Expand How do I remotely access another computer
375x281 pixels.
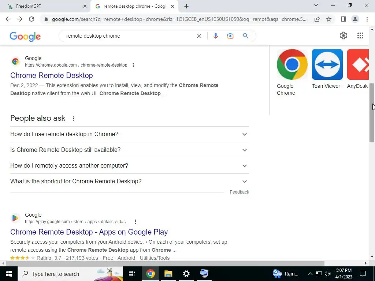click(130, 166)
